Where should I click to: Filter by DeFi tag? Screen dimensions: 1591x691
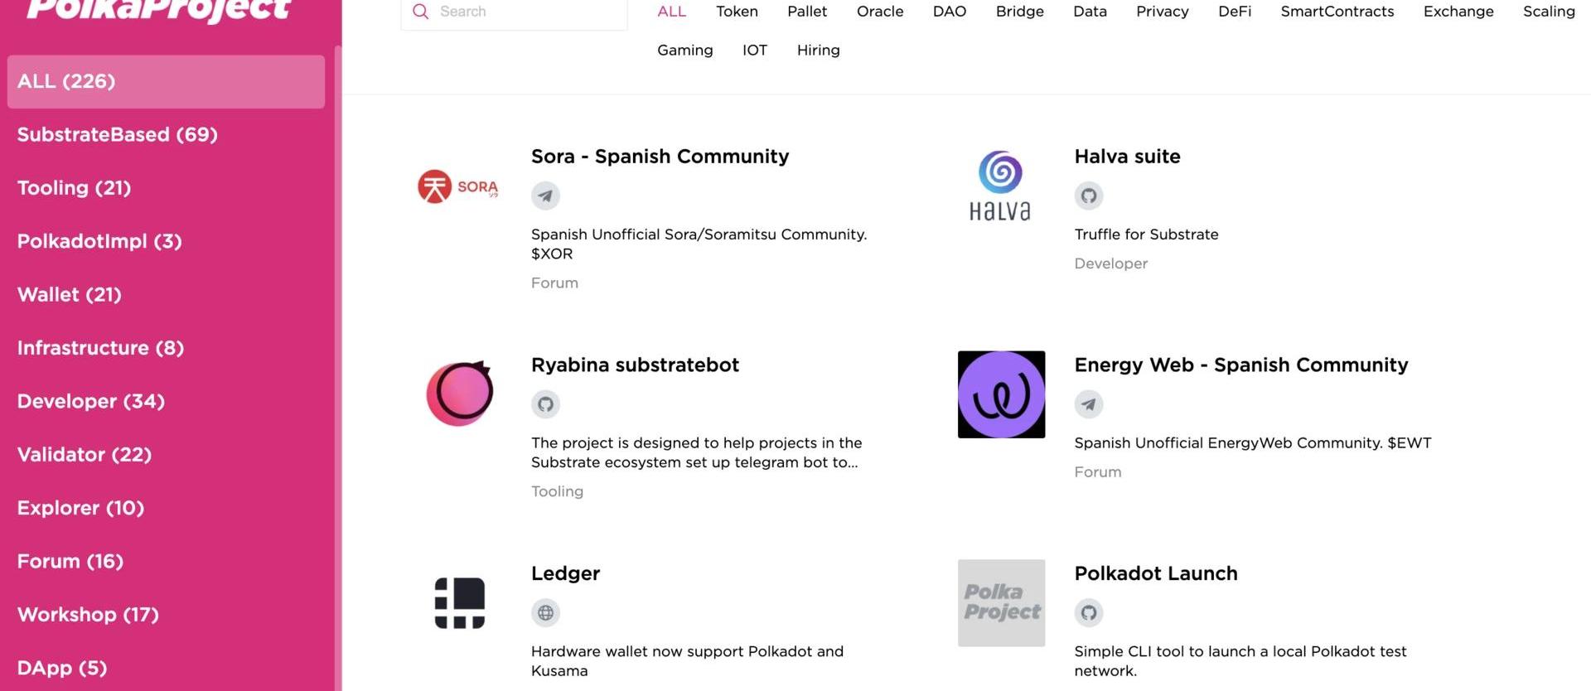point(1235,12)
